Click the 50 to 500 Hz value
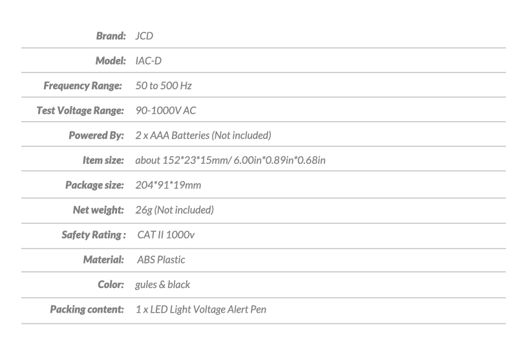This screenshot has height=356, width=517. 164,86
